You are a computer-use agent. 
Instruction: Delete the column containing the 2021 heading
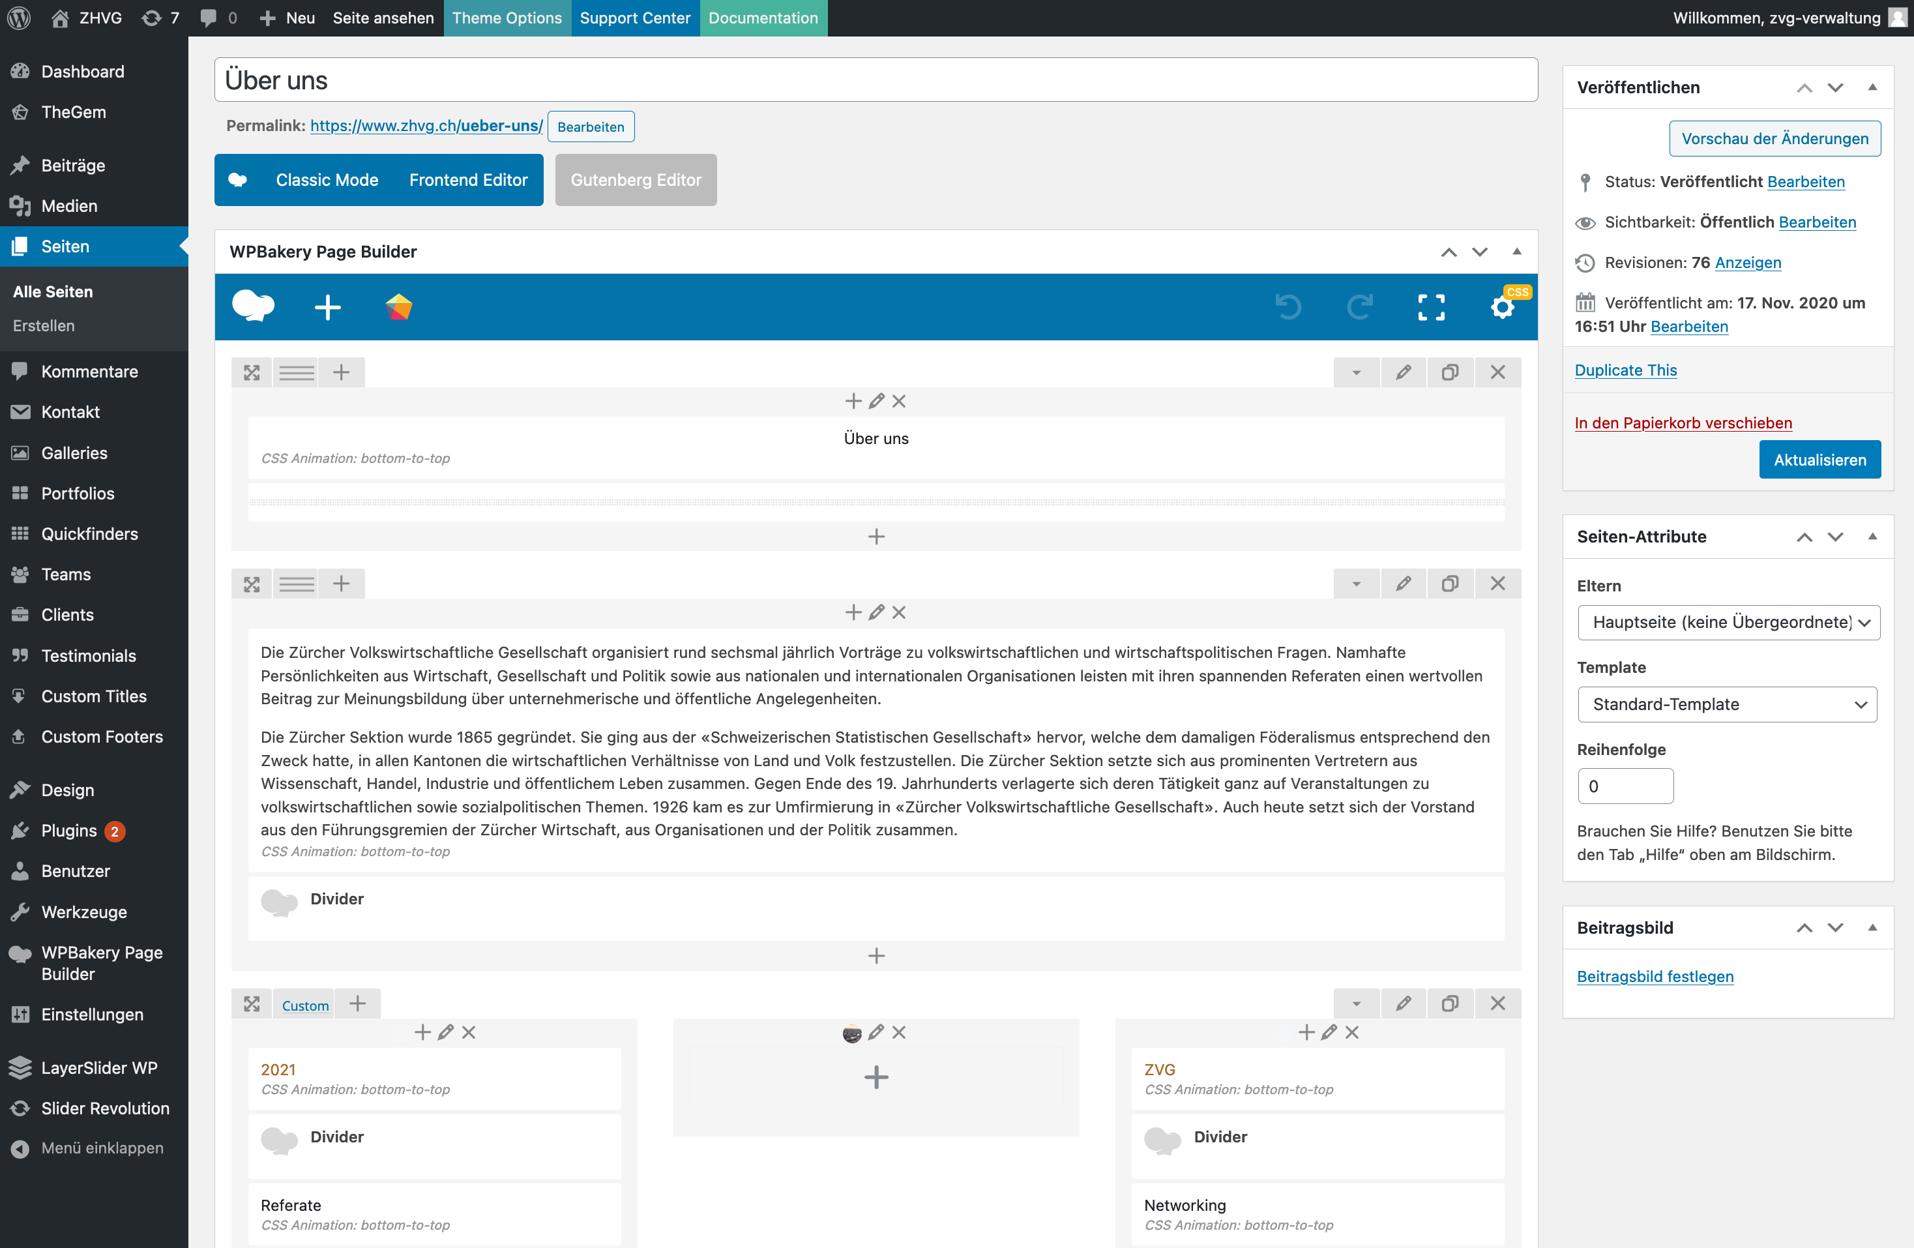(x=469, y=1032)
